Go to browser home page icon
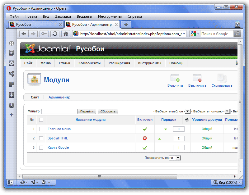 [x=65, y=34]
